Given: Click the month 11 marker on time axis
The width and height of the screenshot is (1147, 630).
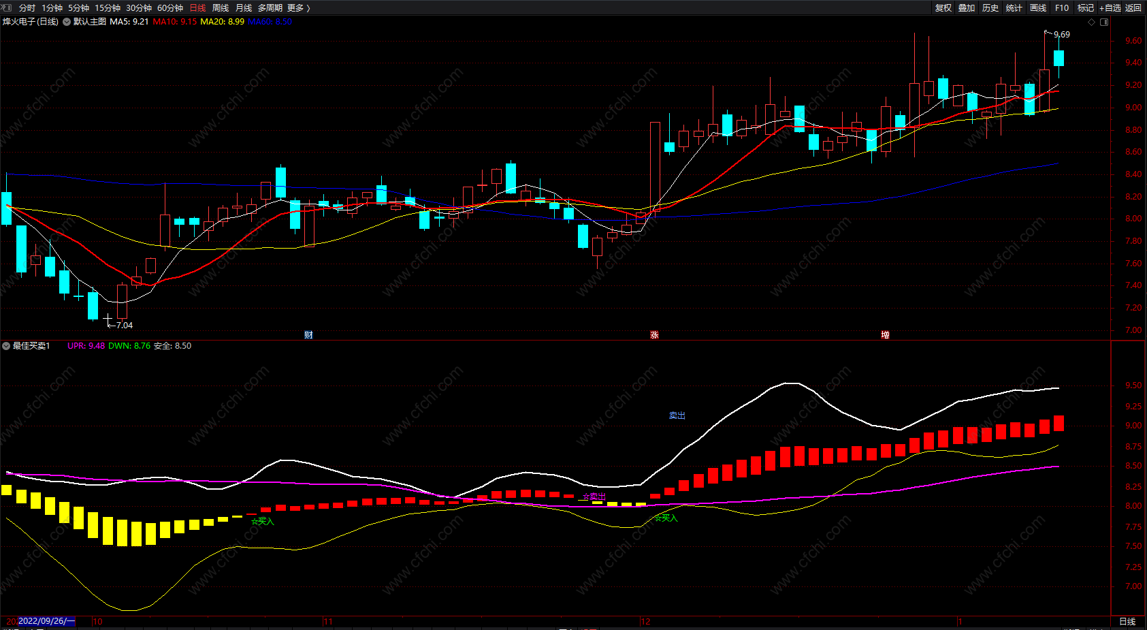Looking at the screenshot, I should click(x=328, y=622).
